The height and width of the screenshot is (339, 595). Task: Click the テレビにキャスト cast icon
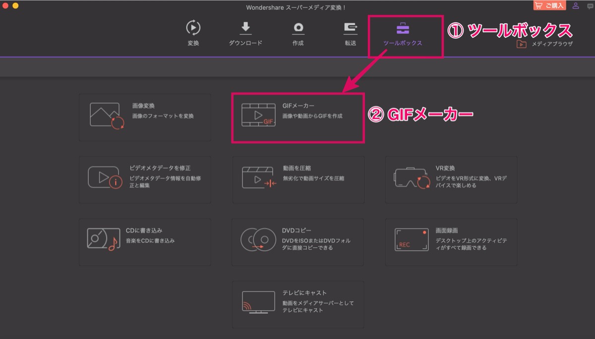[x=259, y=302]
